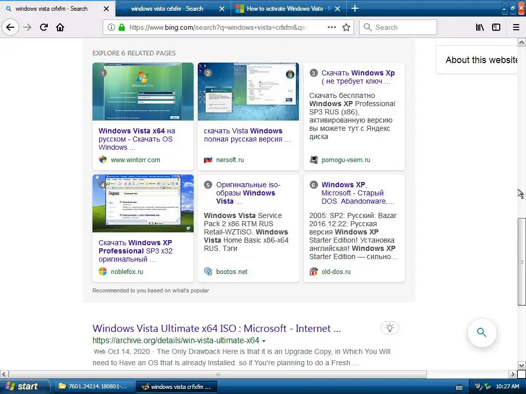Close the first windows vista crfxfm tab
The height and width of the screenshot is (394, 526).
pyautogui.click(x=106, y=9)
